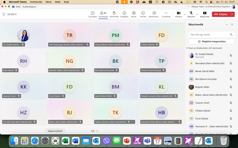Viewport: 238px width, 148px height.
Task: Open the dropdown arrow beside Kilépés
Action: coord(232,14)
